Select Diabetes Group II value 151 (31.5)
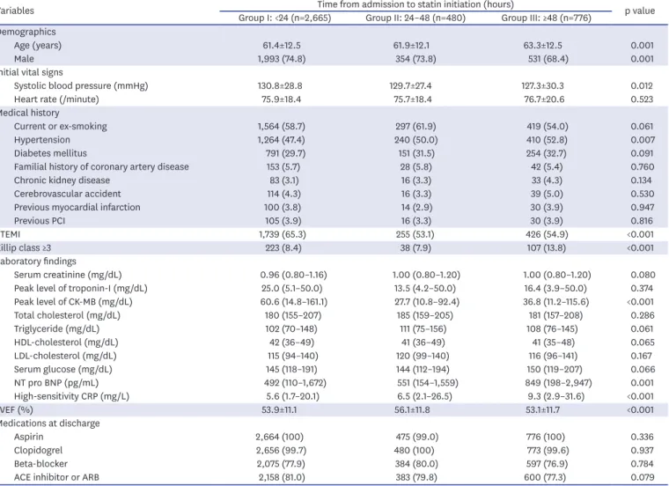 [416, 153]
